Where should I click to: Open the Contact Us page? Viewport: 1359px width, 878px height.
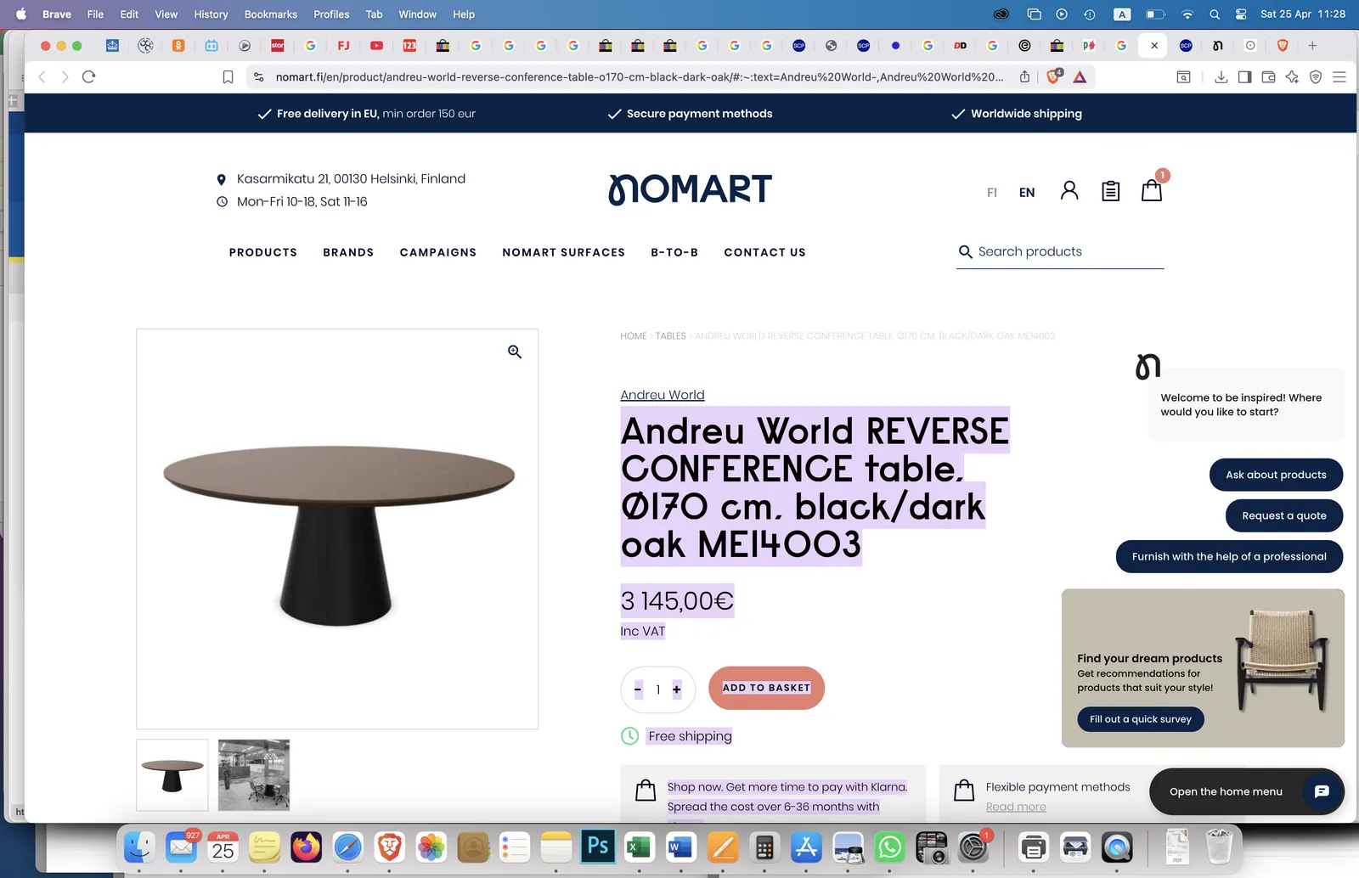(x=764, y=252)
